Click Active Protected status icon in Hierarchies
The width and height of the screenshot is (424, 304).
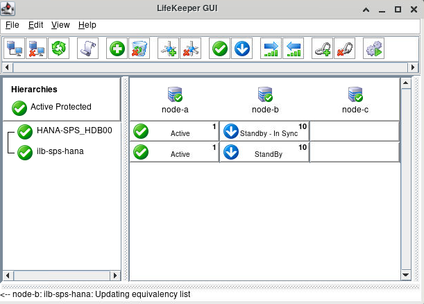click(19, 108)
